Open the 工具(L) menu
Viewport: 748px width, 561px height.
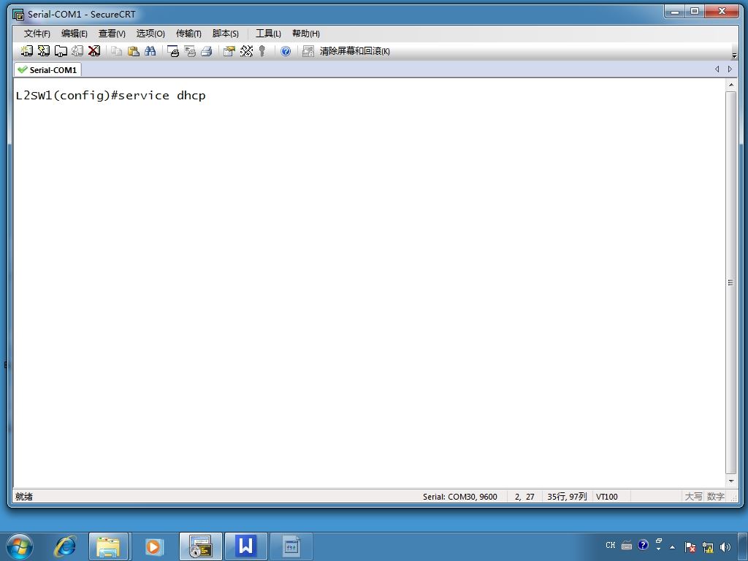[x=268, y=34]
